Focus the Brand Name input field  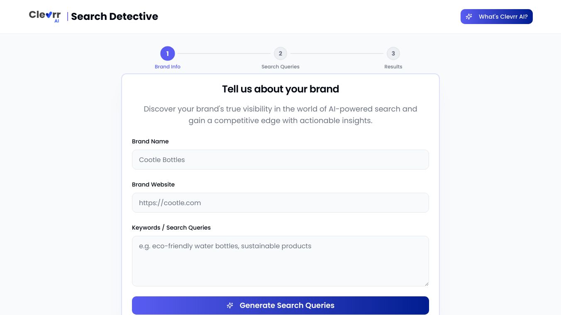[280, 160]
